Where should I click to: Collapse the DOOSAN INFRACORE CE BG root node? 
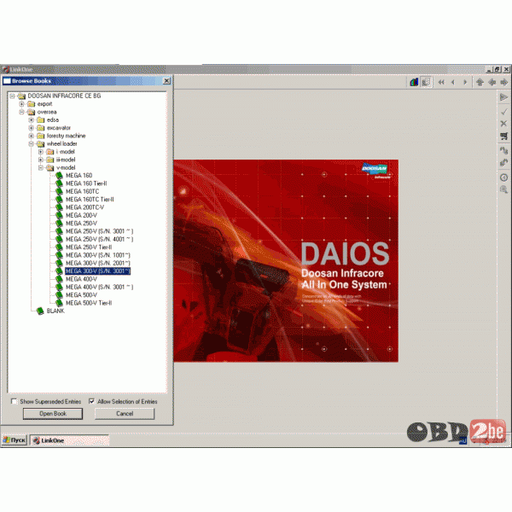pos(13,96)
